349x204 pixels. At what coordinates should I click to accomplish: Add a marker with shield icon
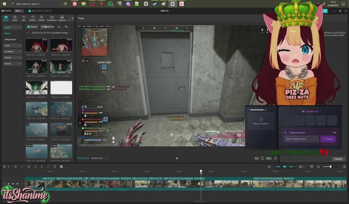(55, 167)
